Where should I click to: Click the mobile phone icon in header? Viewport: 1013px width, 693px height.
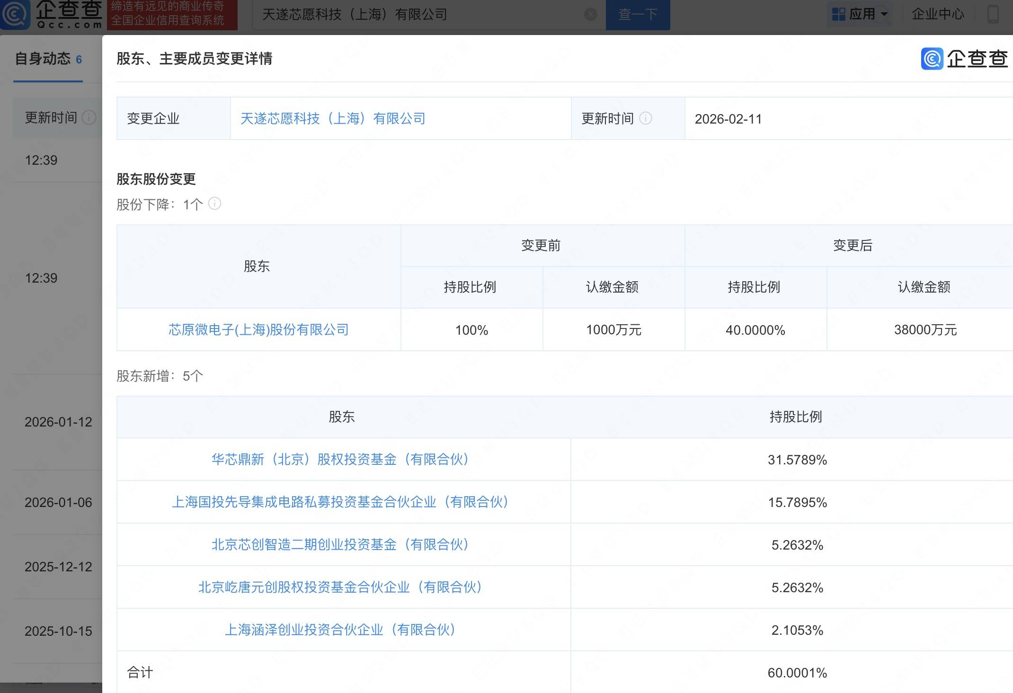click(993, 14)
